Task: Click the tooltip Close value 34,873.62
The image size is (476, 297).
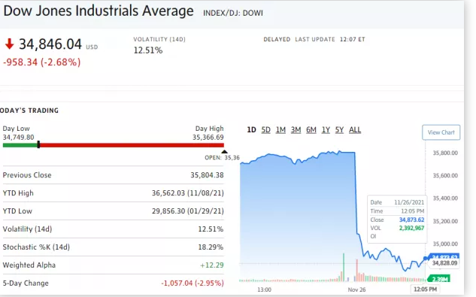Action: [x=411, y=220]
